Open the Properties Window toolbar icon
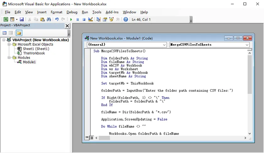 click(x=105, y=19)
